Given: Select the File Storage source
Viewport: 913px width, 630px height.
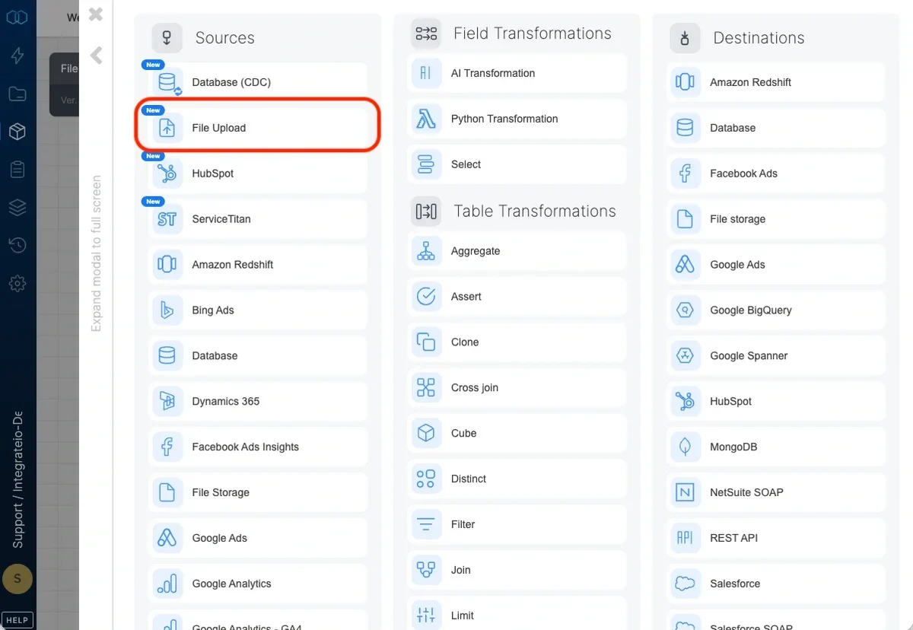Looking at the screenshot, I should click(257, 492).
